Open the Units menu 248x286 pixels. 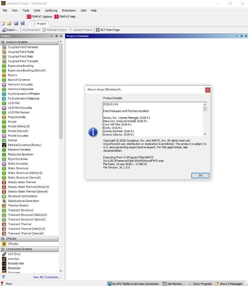[x=37, y=11]
